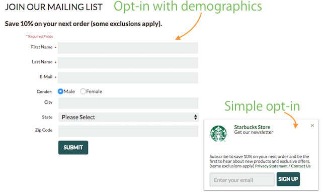Select the Male gender radio button
322x192 pixels.
click(x=60, y=91)
